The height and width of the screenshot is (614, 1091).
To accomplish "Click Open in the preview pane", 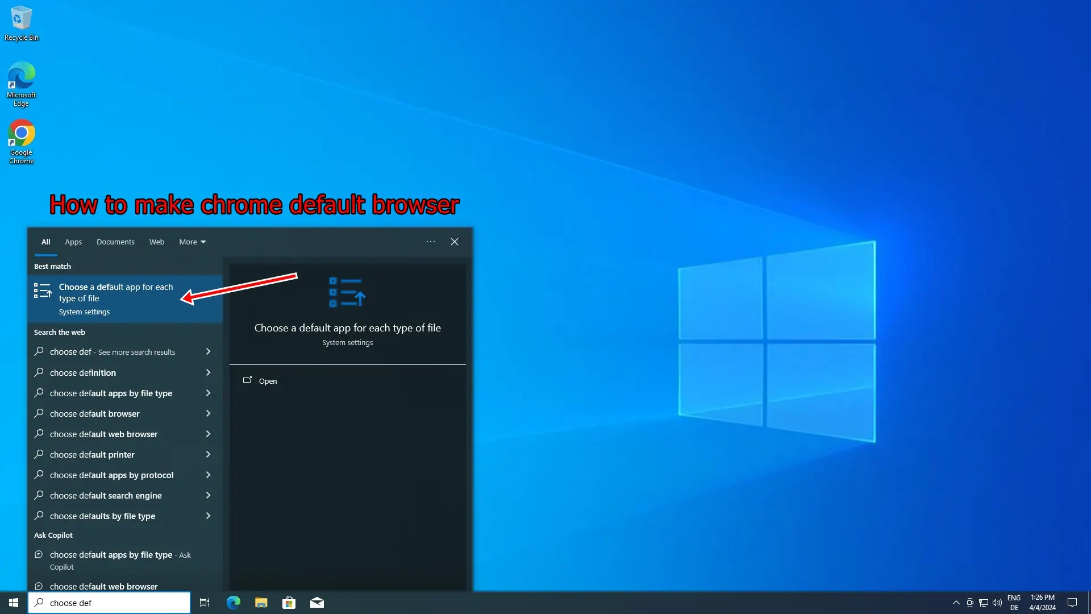I will (268, 381).
